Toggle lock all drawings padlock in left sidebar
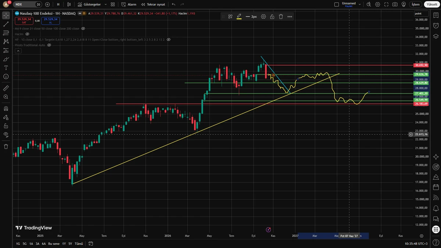441x248 pixels. [x=6, y=126]
